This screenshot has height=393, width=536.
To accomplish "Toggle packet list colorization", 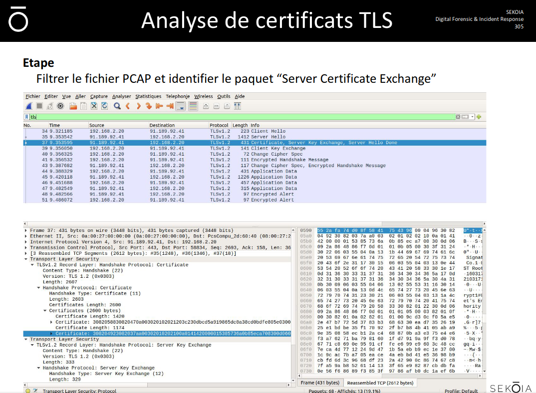I will 193,106.
